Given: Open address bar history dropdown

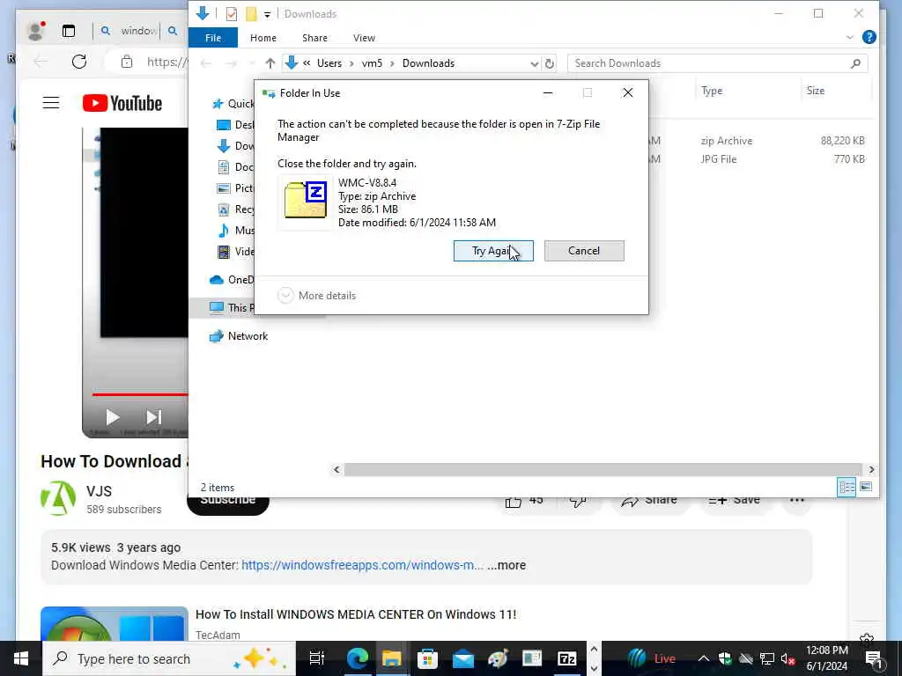Looking at the screenshot, I should (x=534, y=63).
